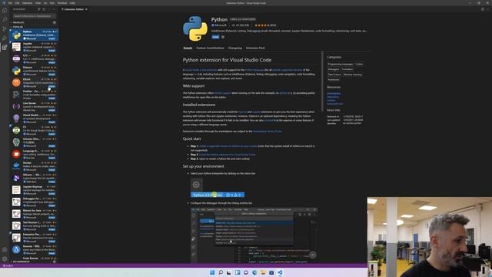Screen dimensions: 492x277
Task: Close the Extension: Python editor tab
Action: coord(86,9)
